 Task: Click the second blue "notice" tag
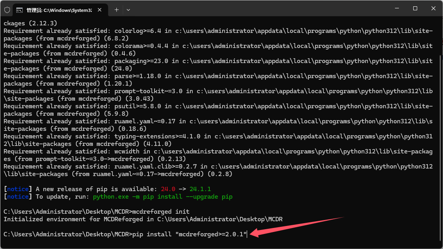(x=18, y=197)
